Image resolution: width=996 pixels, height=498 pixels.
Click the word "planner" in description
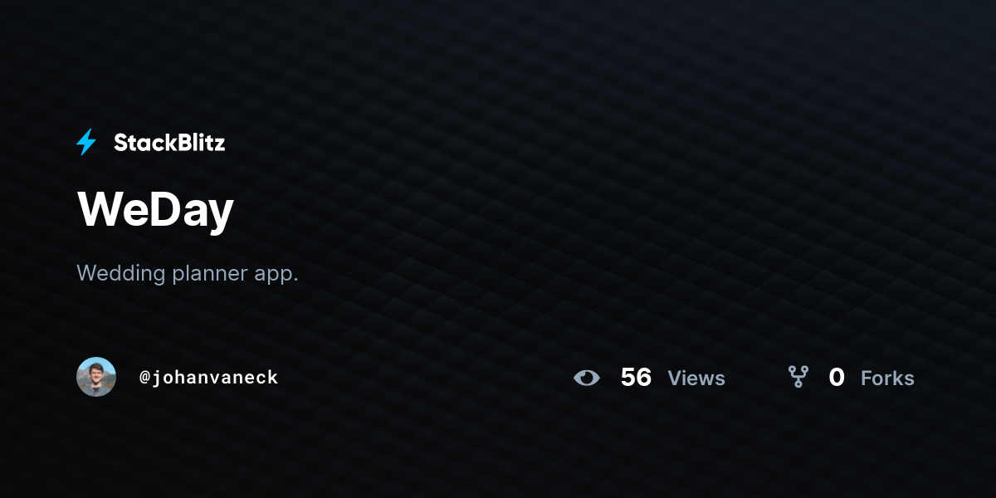coord(212,275)
